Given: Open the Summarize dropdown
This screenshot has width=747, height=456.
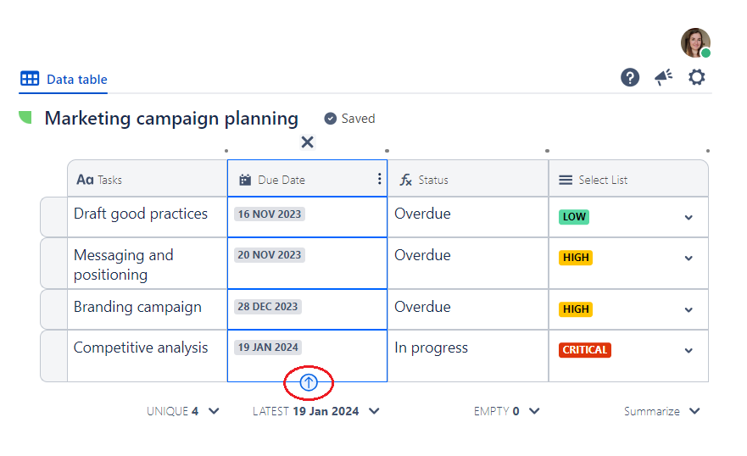Looking at the screenshot, I should pyautogui.click(x=694, y=411).
